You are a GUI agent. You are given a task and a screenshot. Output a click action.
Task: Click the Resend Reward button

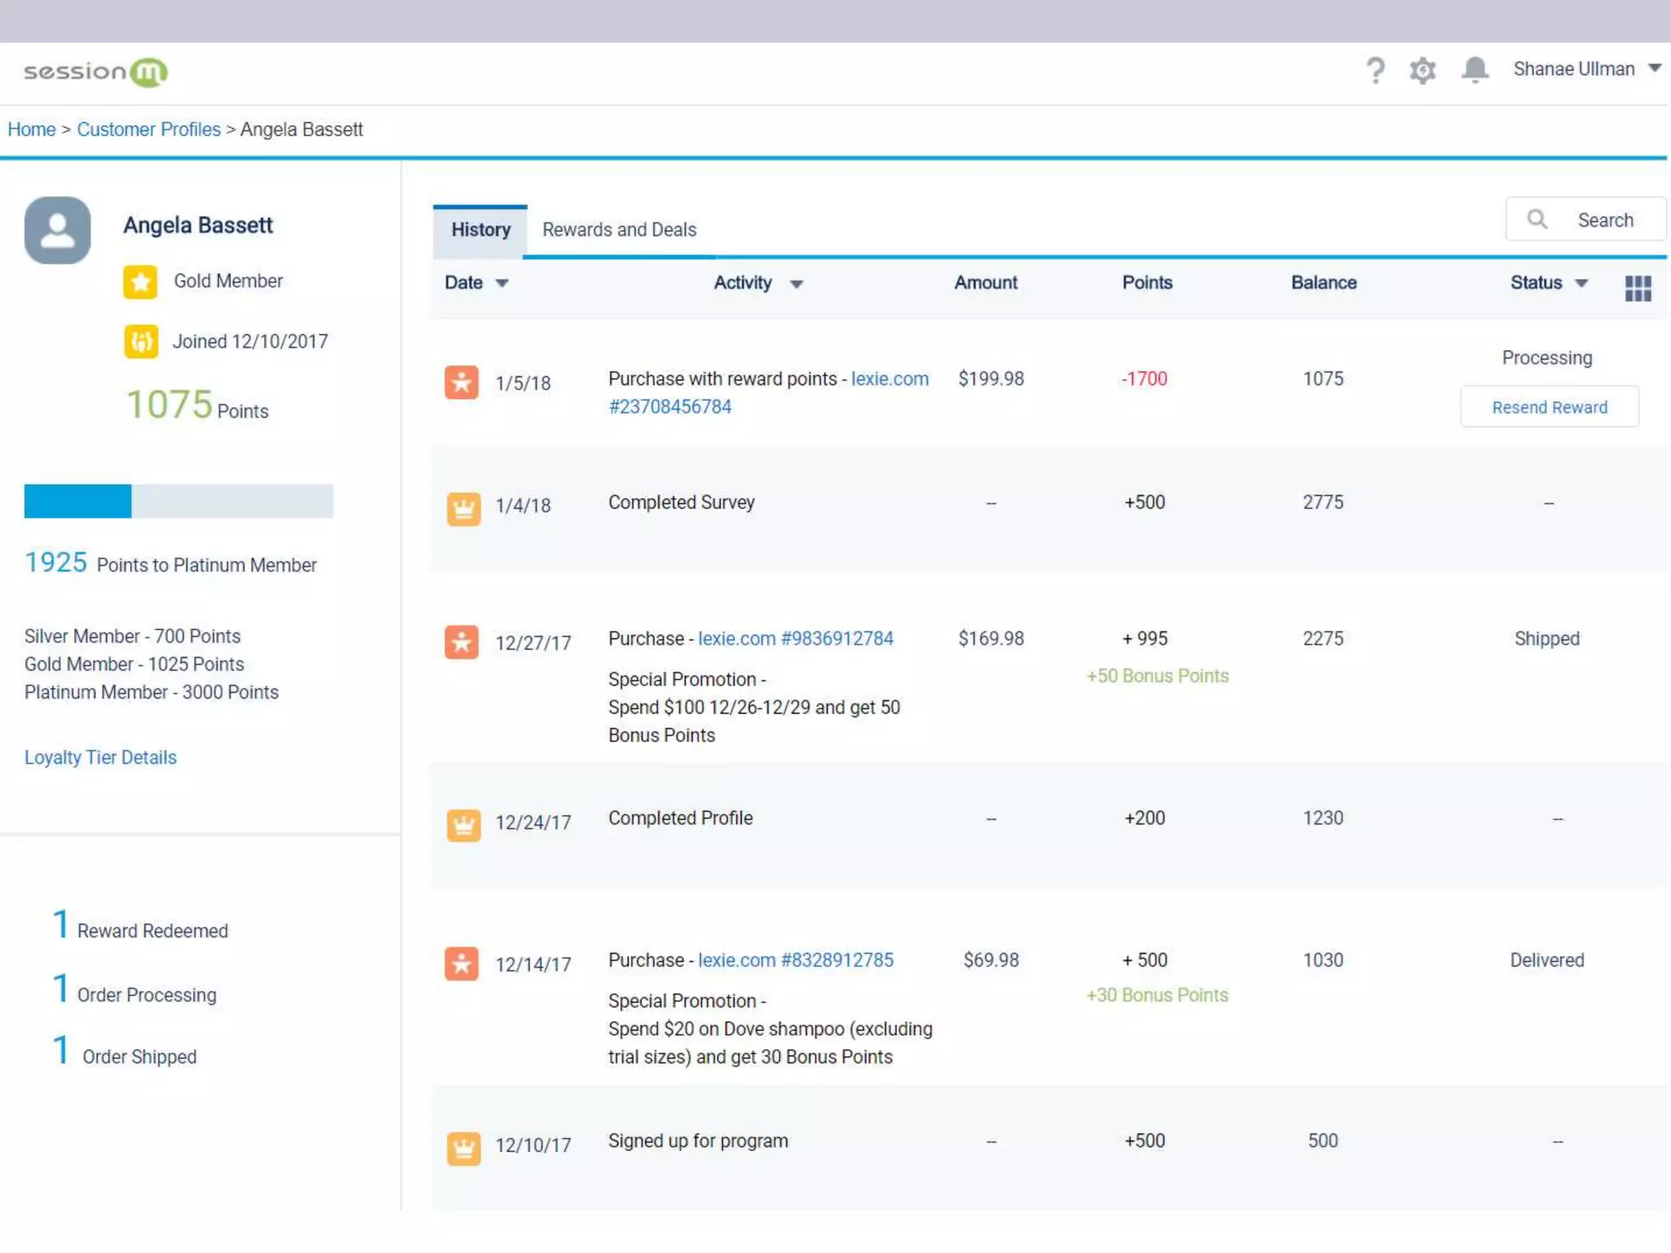click(1549, 407)
